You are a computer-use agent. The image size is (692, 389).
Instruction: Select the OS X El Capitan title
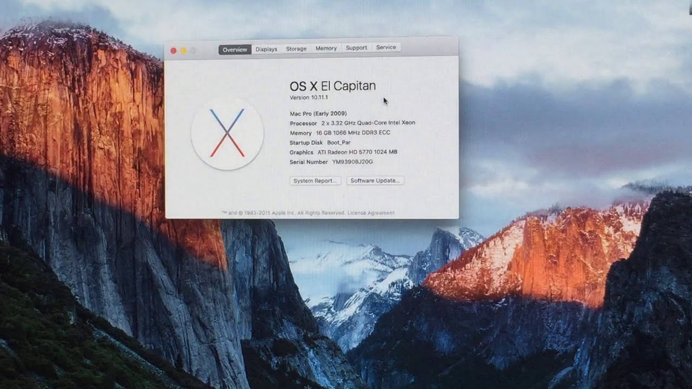332,86
